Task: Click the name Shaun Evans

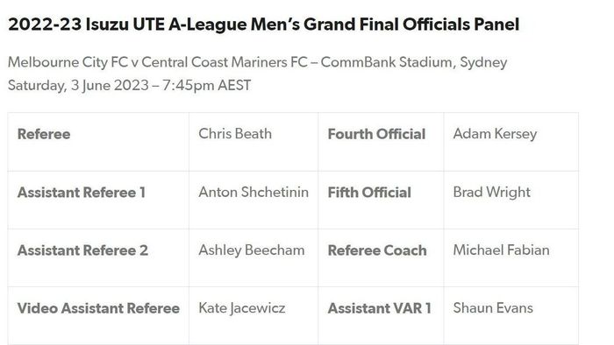Action: tap(493, 308)
